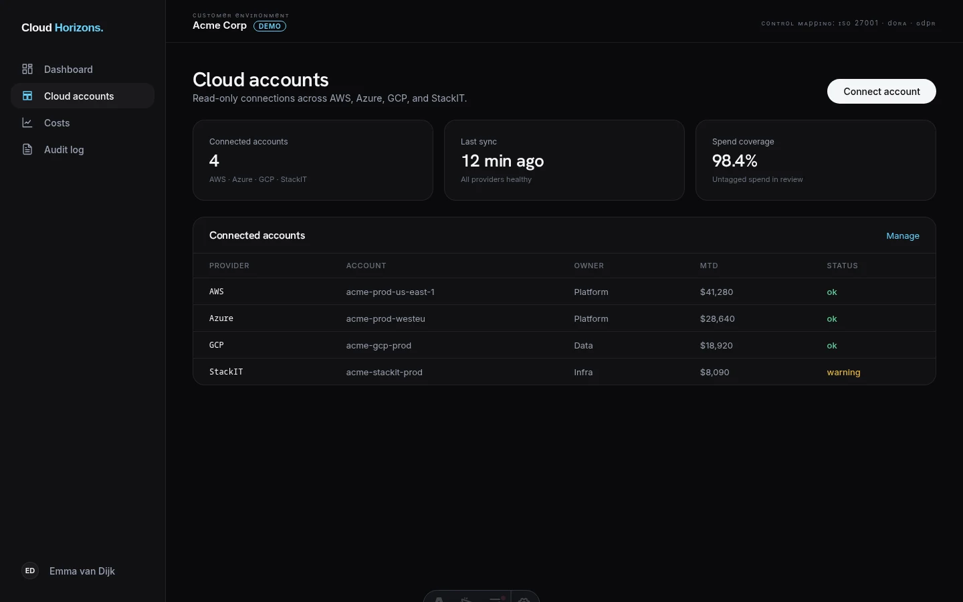Select the AWS provider cell
This screenshot has height=602, width=963.
click(x=217, y=292)
